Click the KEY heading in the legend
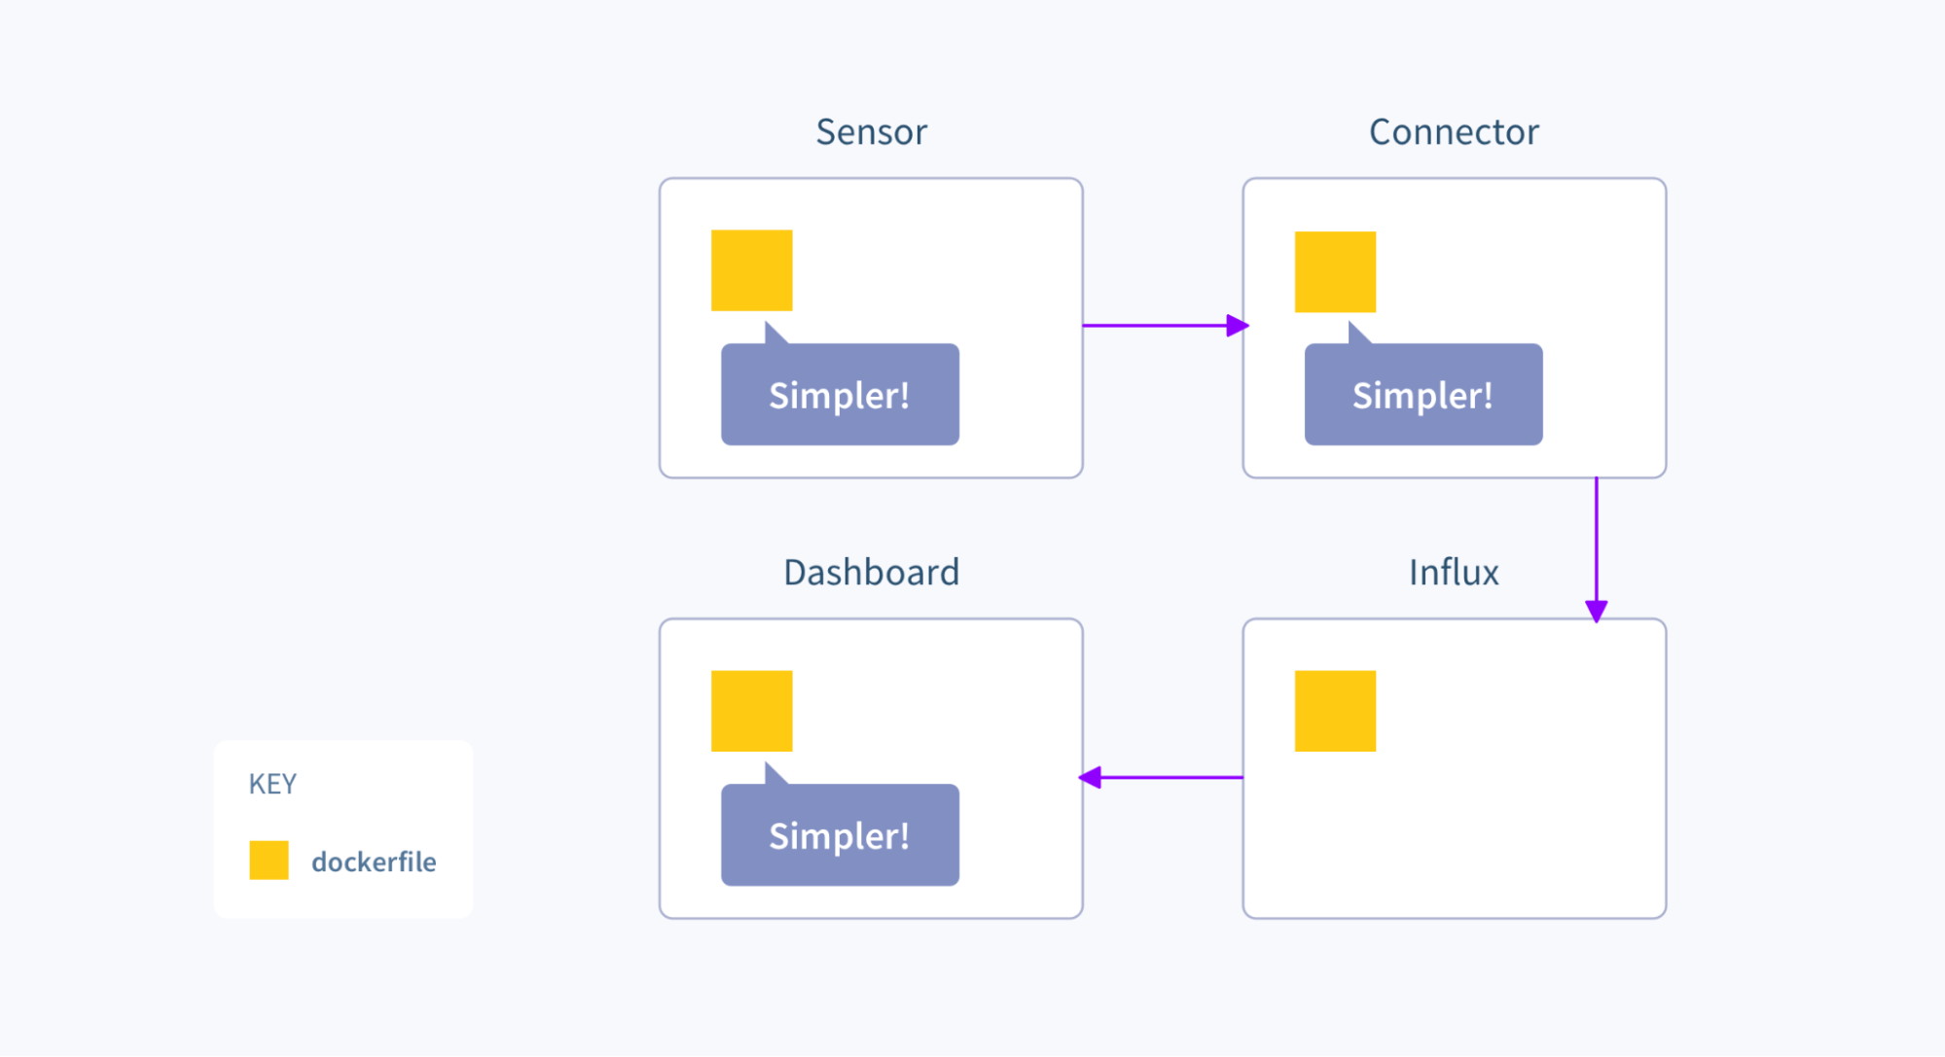Image resolution: width=1945 pixels, height=1057 pixels. pos(272,784)
